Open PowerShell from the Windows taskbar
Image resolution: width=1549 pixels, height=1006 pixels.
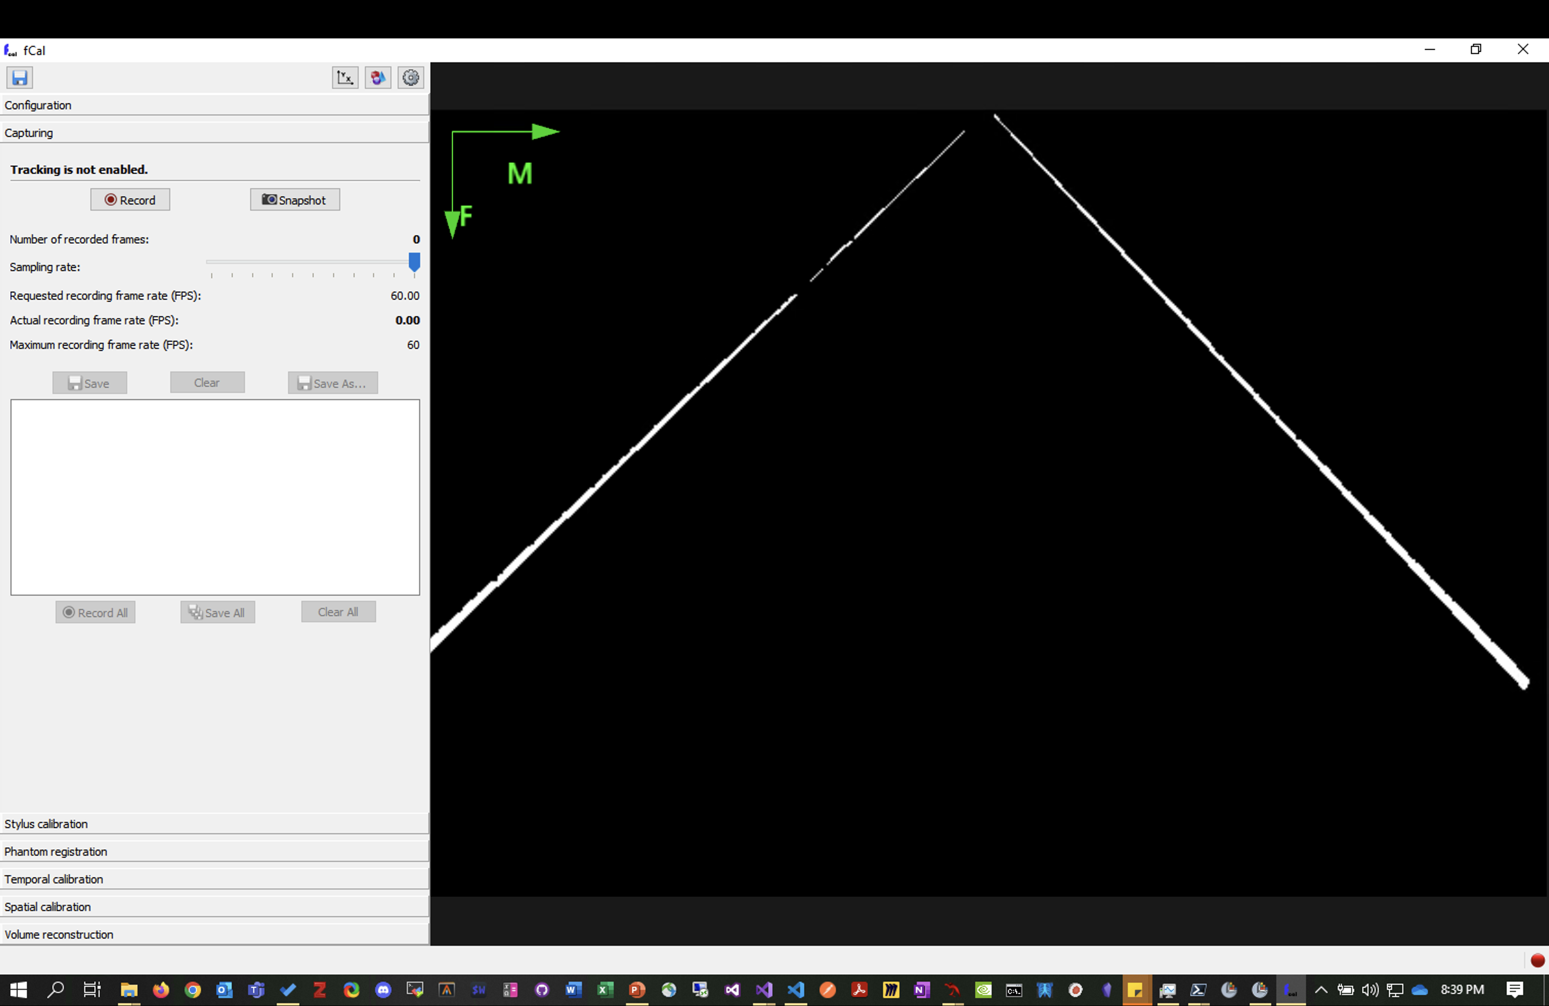tap(1198, 991)
